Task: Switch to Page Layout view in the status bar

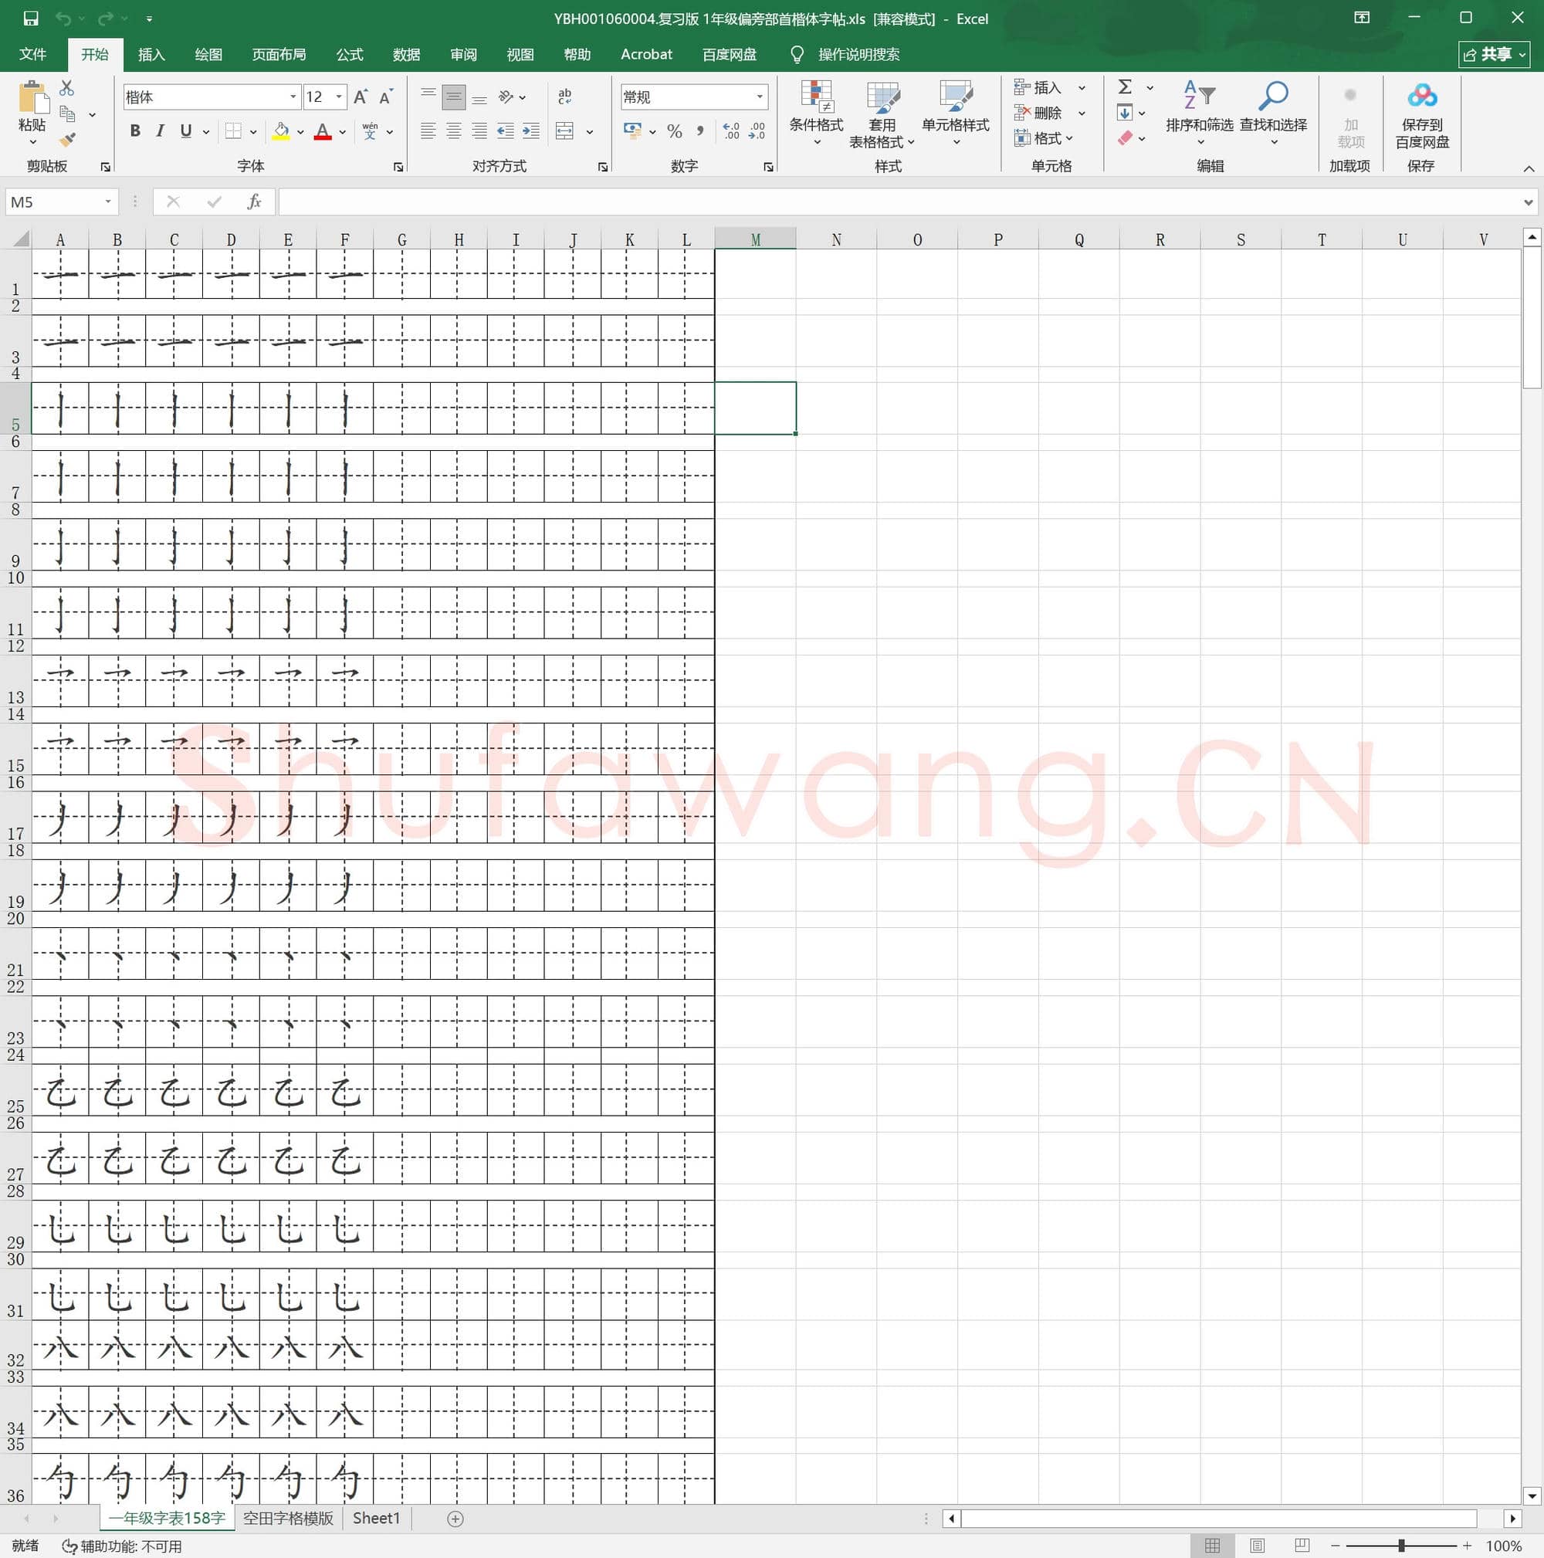Action: click(1257, 1545)
